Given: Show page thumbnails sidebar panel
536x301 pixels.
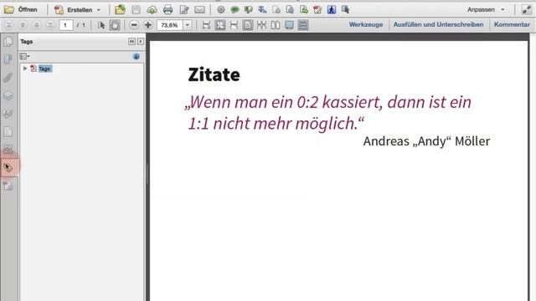Looking at the screenshot, I should tap(8, 42).
